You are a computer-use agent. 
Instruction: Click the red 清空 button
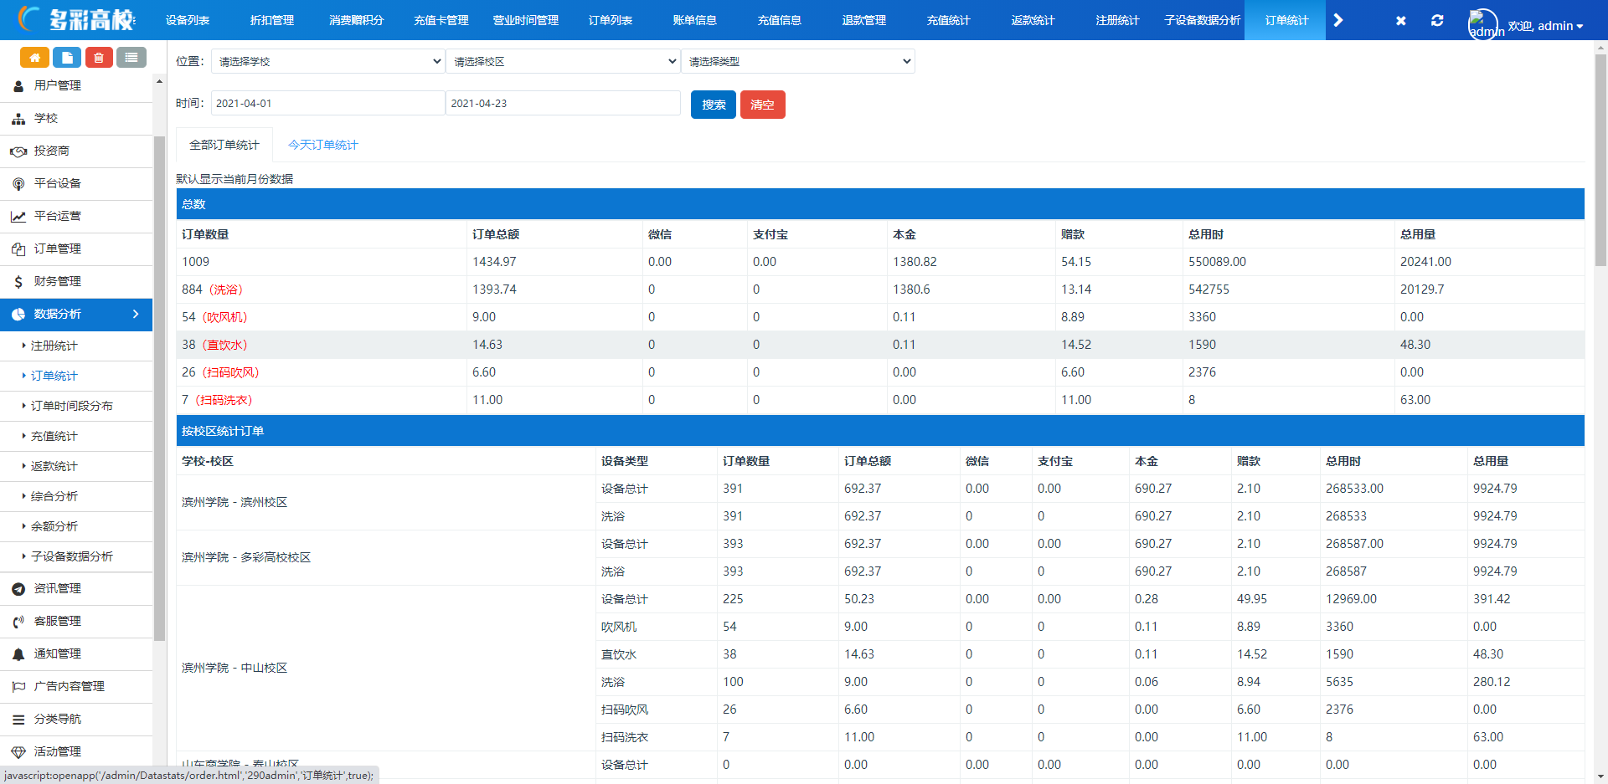[763, 105]
